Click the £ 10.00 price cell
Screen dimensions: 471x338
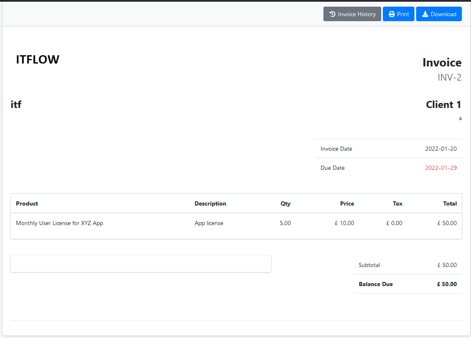(x=345, y=223)
